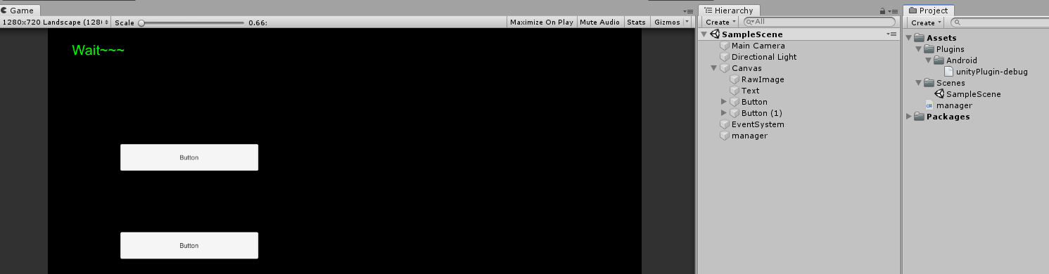
Task: Focus the Project search field
Action: (x=999, y=22)
